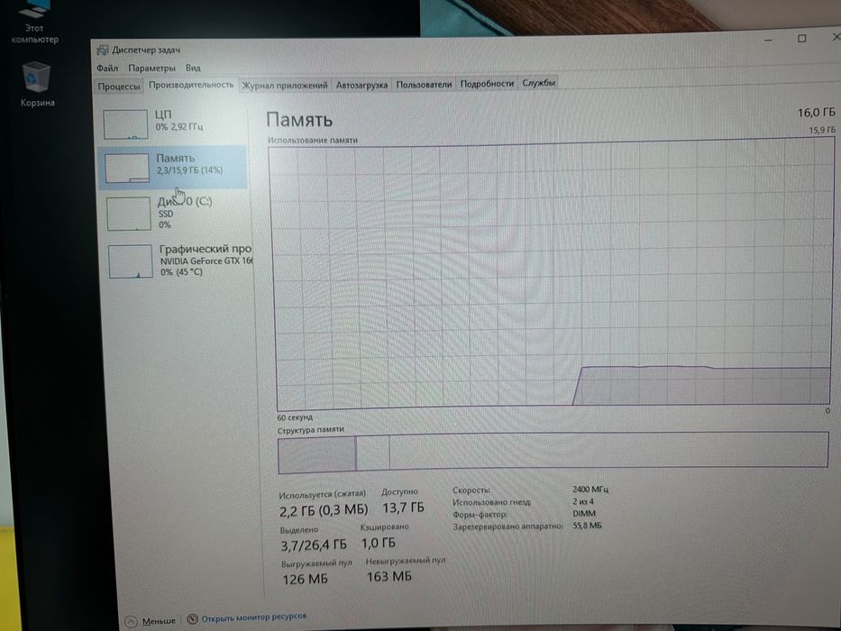
Task: Open Открыть монитор ресурсов link
Action: pos(253,617)
